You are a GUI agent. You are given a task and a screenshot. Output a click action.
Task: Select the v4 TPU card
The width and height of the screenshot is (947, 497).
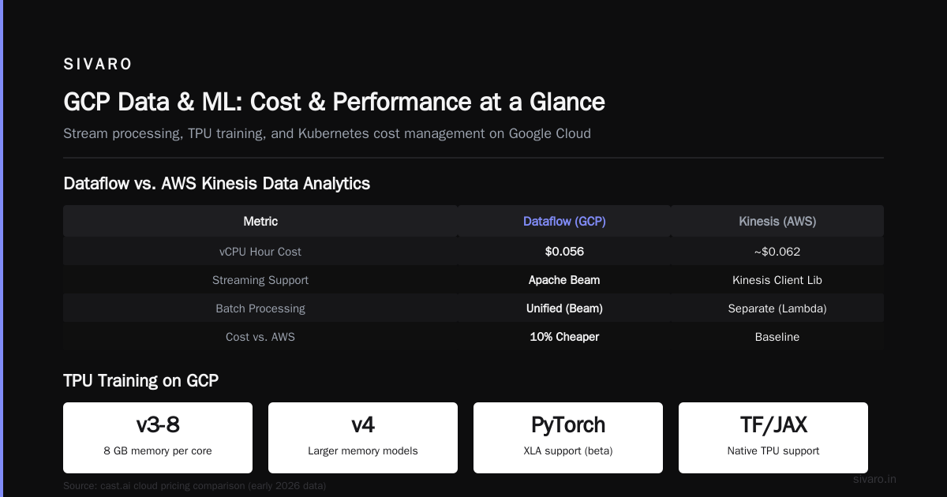click(363, 438)
